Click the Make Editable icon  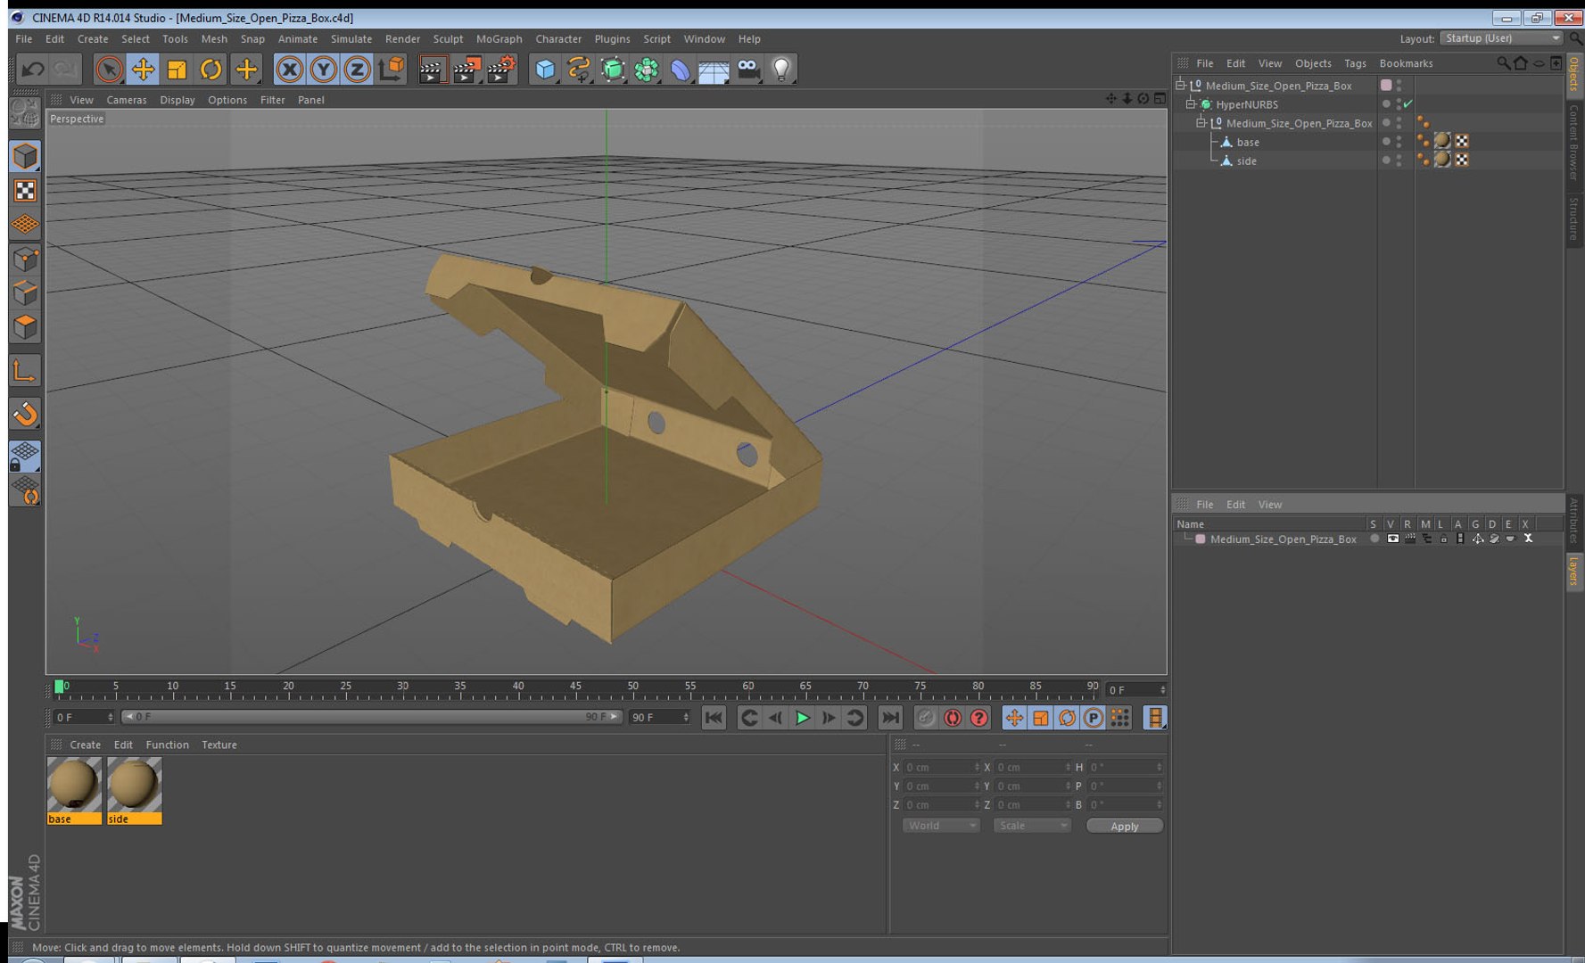pos(25,112)
